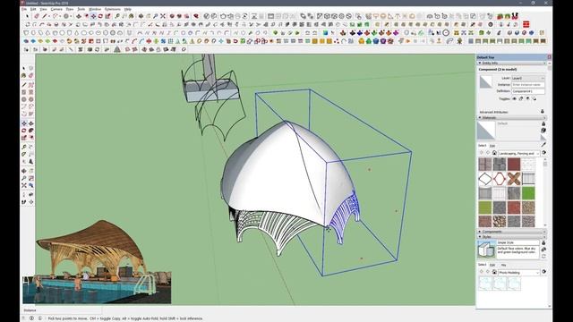Pick the Scale tool in left toolbar
This screenshot has width=573, height=322.
24,138
